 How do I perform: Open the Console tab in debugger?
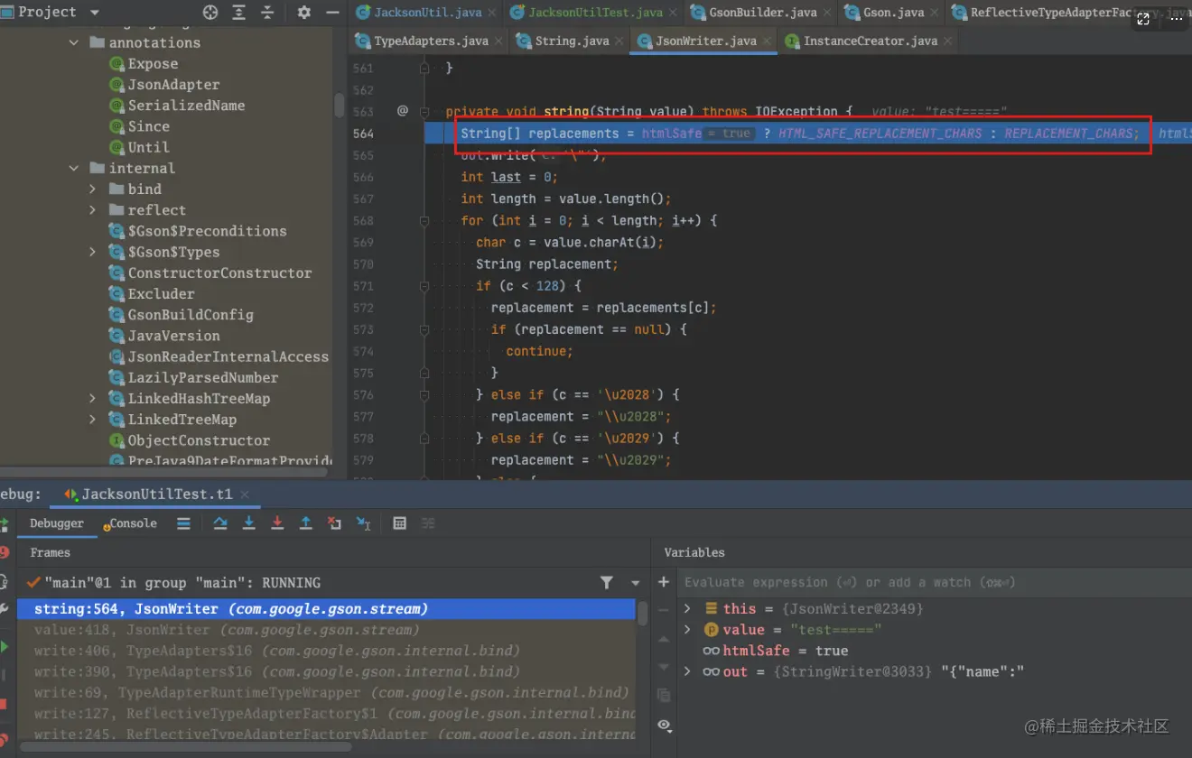[130, 523]
